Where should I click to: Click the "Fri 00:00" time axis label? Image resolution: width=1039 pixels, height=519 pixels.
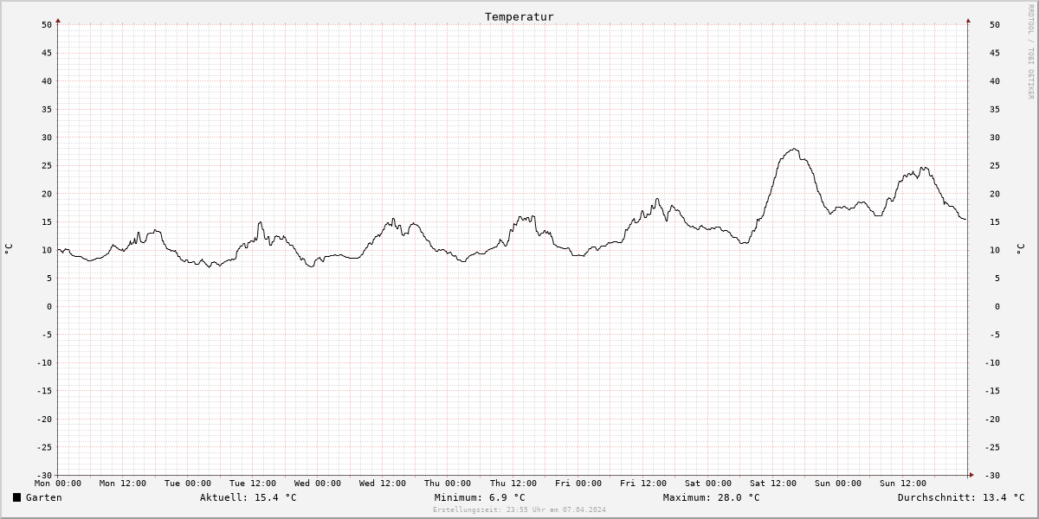pyautogui.click(x=578, y=484)
